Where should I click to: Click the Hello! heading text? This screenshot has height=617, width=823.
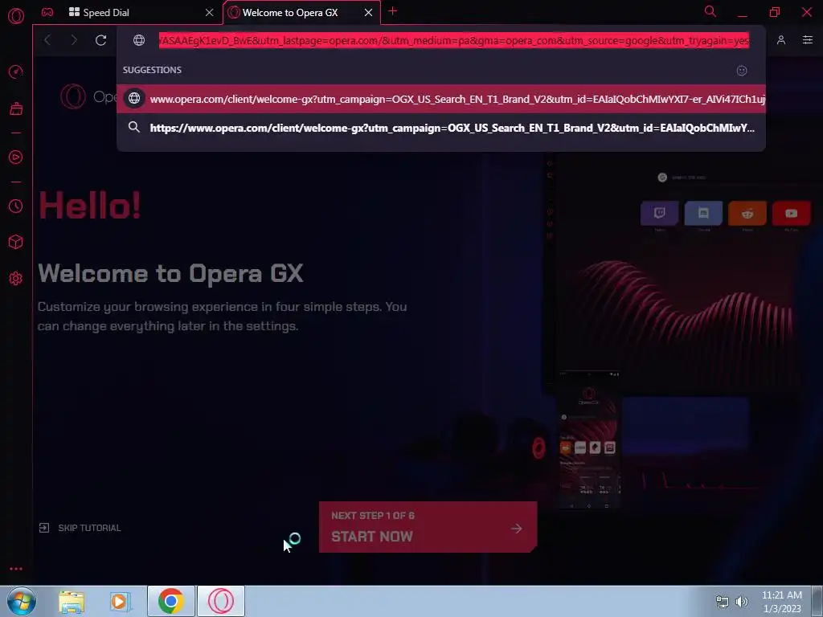click(x=90, y=205)
